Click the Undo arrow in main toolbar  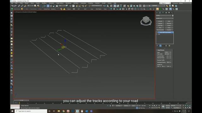click(12, 6)
